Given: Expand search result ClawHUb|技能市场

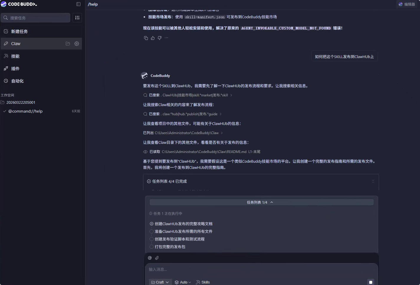Looking at the screenshot, I should (x=188, y=95).
